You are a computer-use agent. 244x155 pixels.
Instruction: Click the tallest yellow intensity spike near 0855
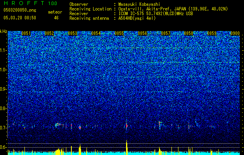coord(127,147)
